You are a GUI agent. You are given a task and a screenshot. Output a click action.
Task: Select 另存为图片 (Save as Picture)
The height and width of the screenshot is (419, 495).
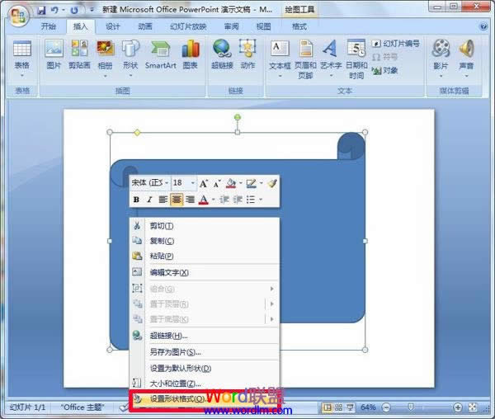click(x=205, y=352)
